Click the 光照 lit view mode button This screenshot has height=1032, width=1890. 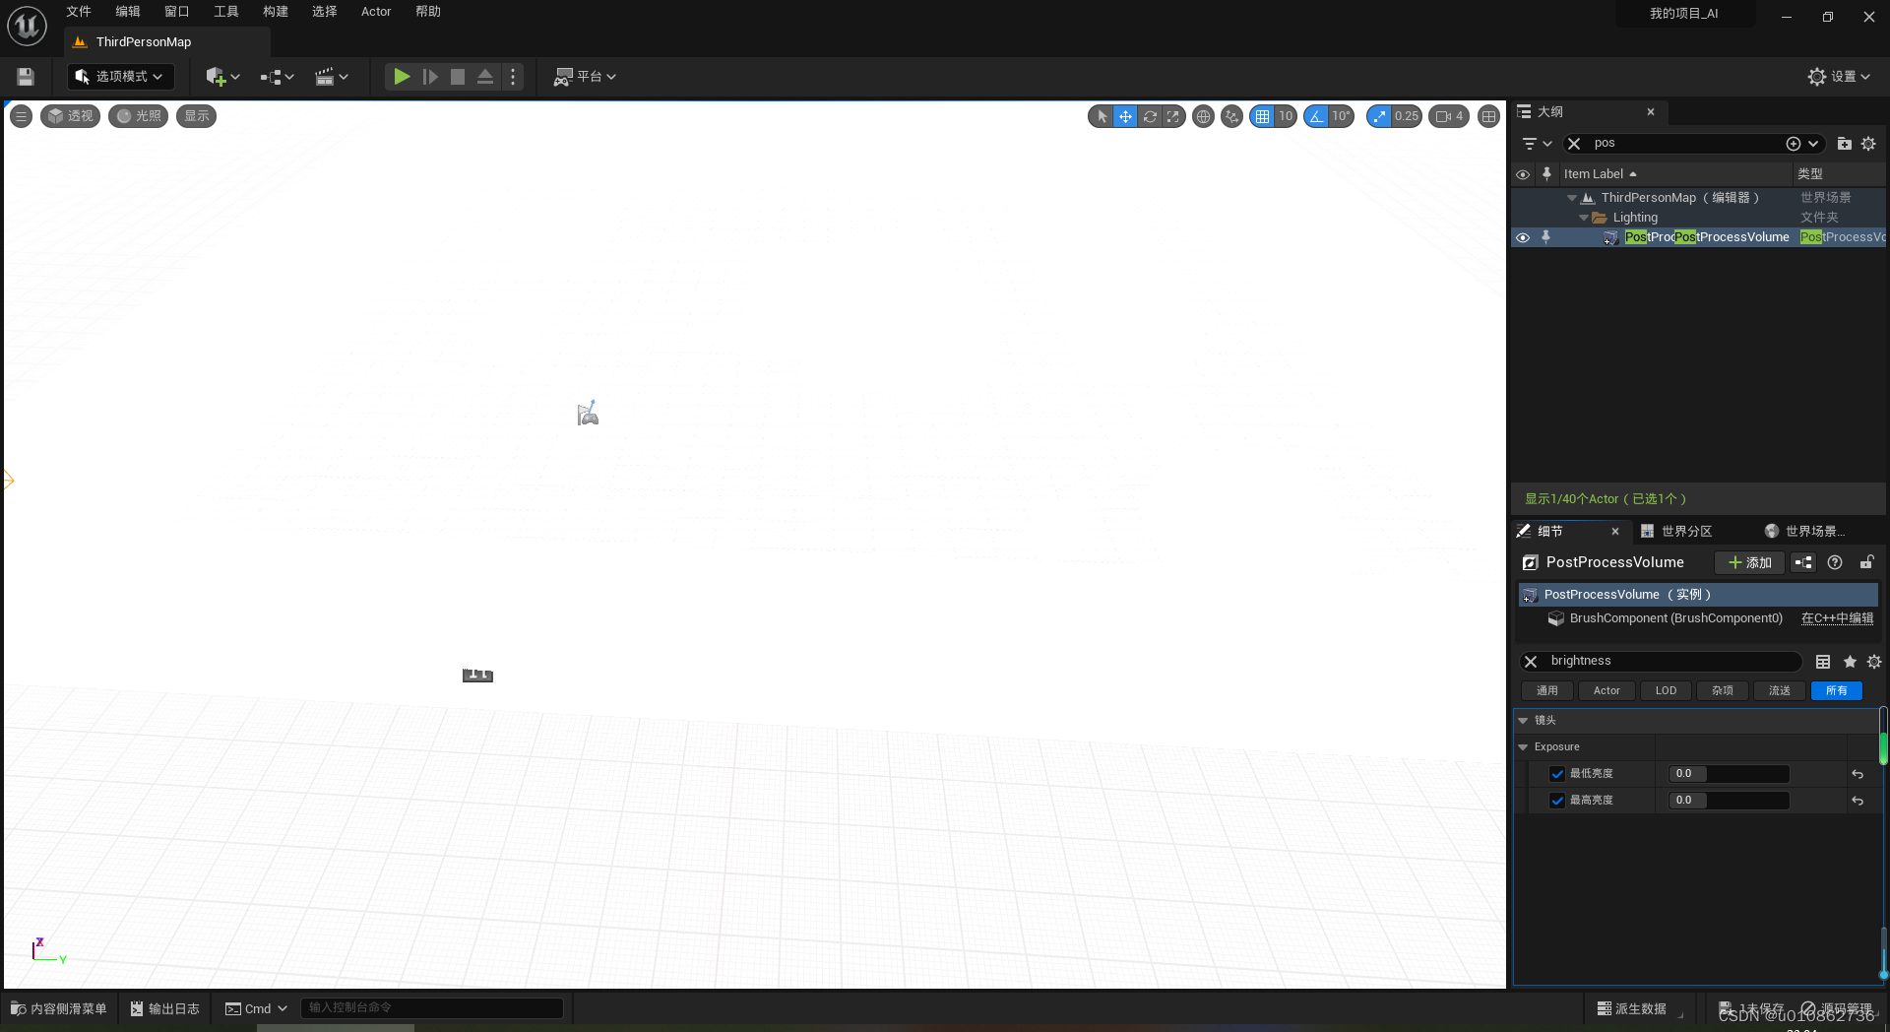(x=138, y=116)
